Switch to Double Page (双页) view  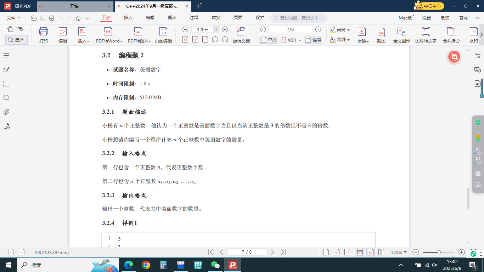click(x=289, y=40)
